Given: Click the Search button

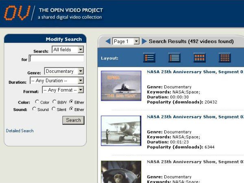Looking at the screenshot, I should pos(74,120).
